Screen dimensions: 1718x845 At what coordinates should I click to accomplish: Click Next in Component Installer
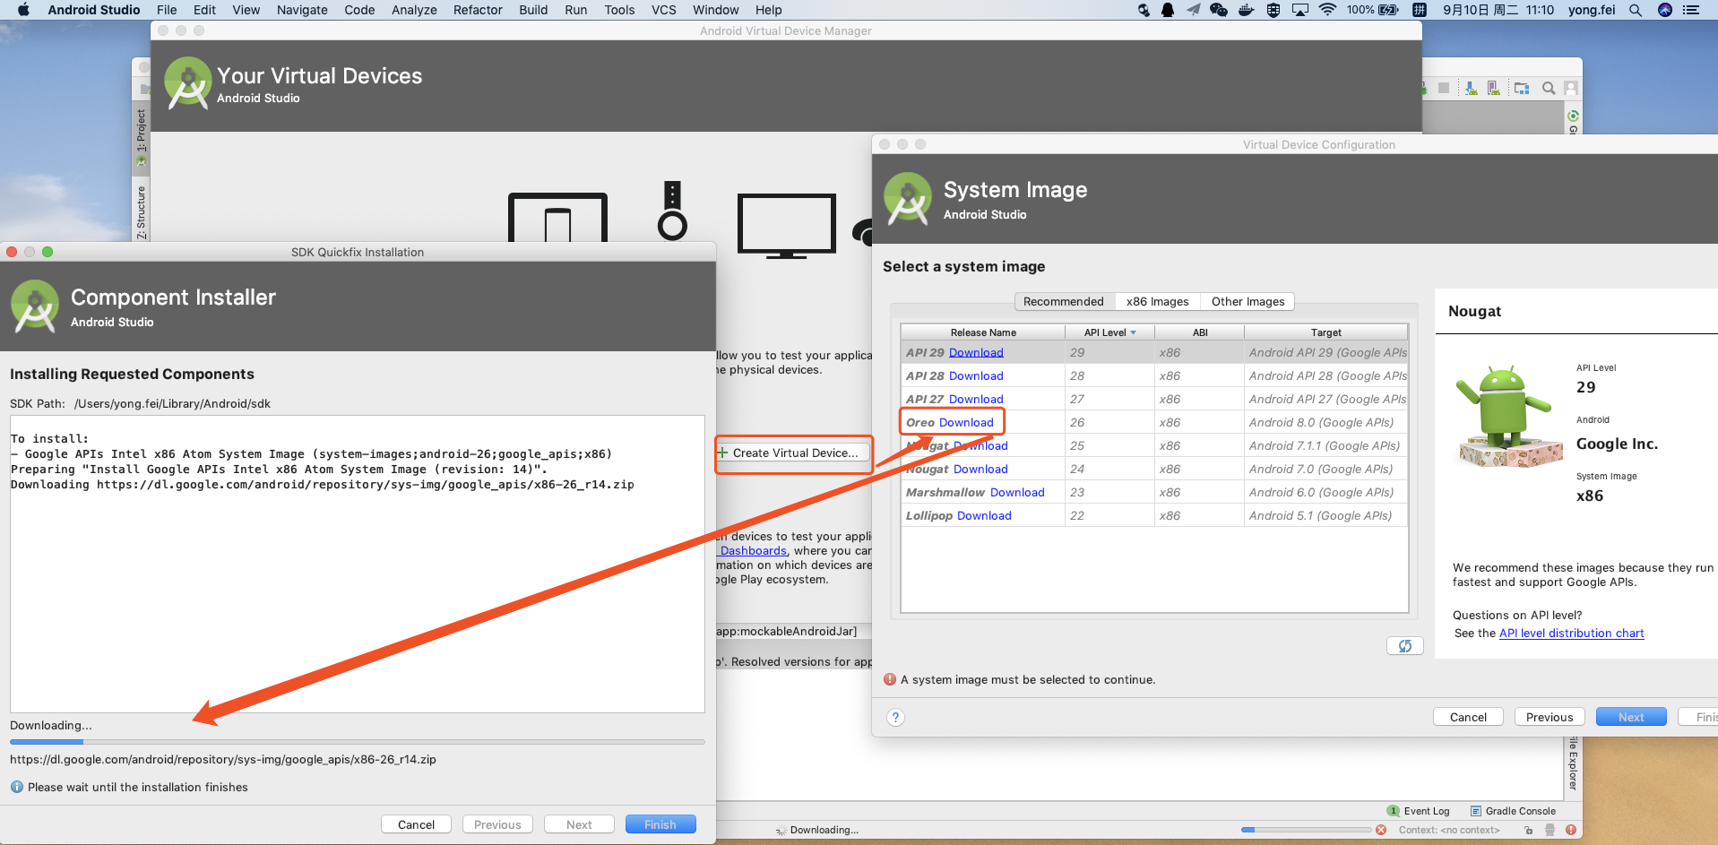pos(579,824)
